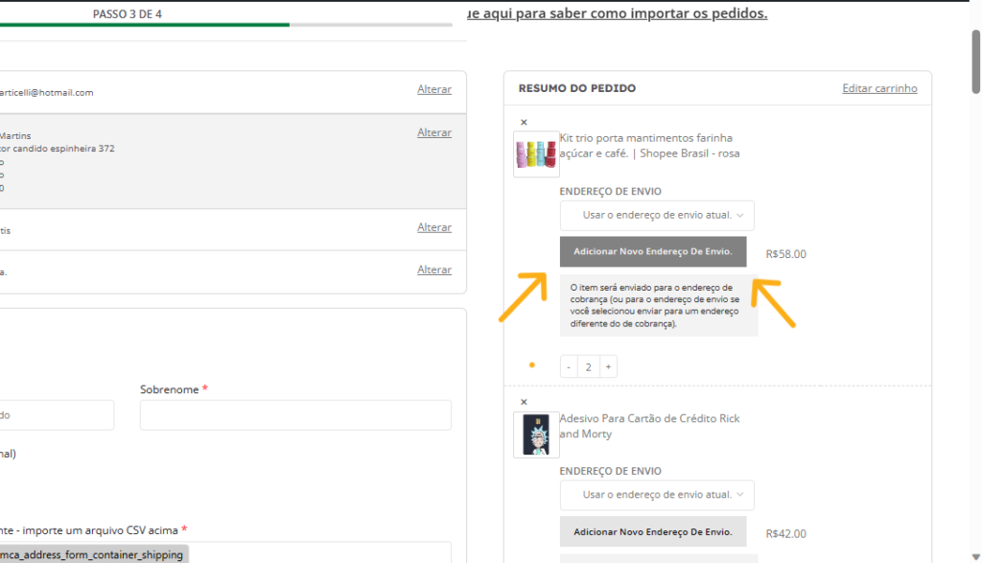Remove the Rick and Morty sticker item
982x563 pixels.
pos(524,402)
